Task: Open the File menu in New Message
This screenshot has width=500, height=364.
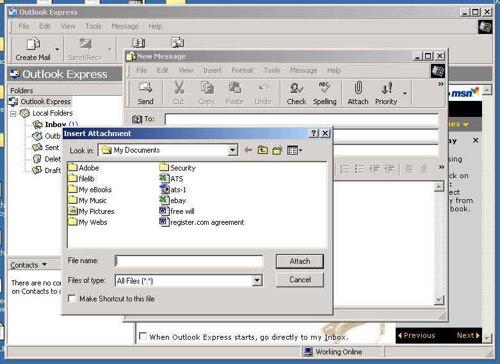Action: pyautogui.click(x=141, y=70)
